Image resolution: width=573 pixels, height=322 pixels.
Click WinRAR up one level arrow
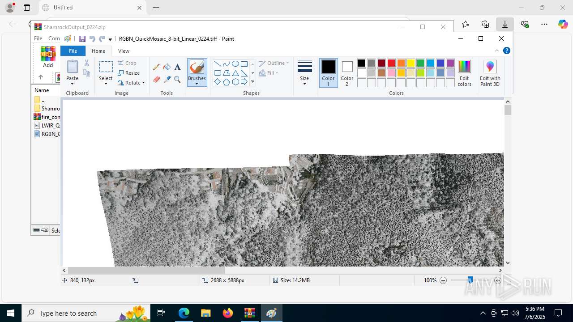pos(41,77)
